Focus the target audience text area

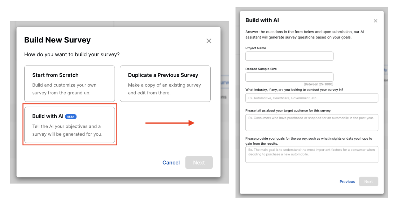[x=311, y=123]
